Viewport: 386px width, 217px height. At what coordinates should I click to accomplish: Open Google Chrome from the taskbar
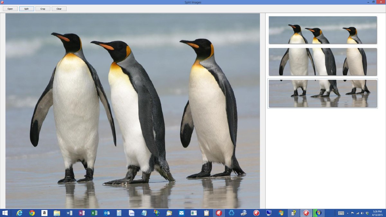coord(32,213)
